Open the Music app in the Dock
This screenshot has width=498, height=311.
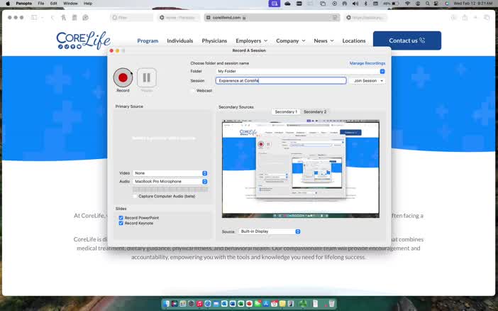point(199,304)
